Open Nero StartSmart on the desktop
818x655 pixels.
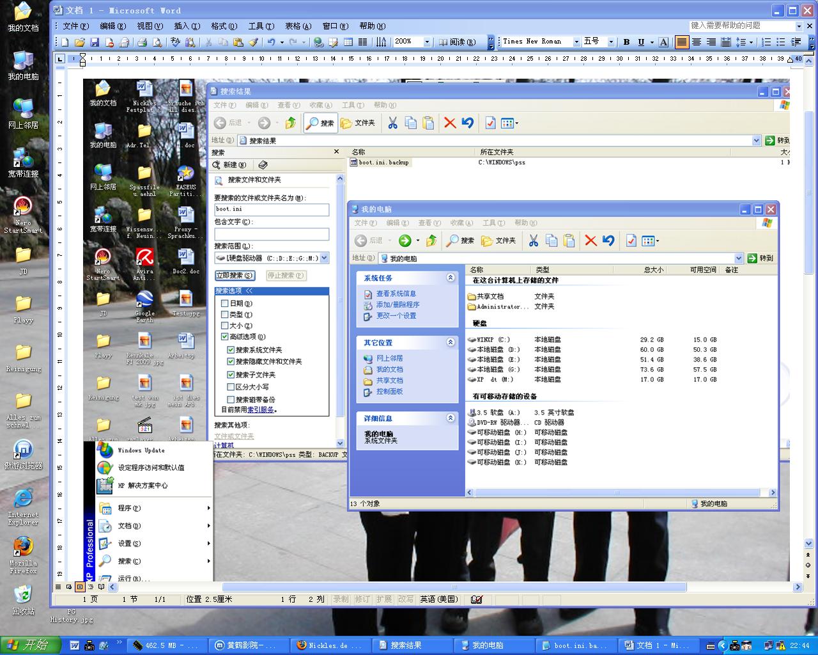tap(23, 215)
